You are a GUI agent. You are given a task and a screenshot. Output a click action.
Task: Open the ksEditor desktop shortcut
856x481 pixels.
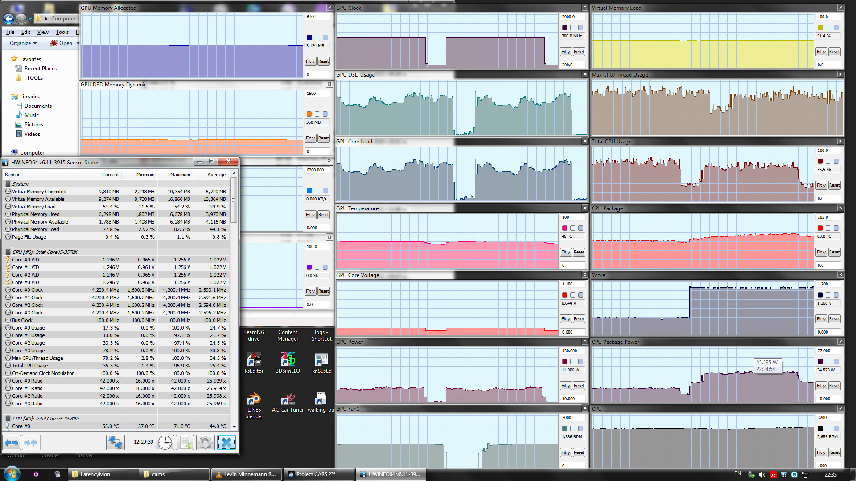point(254,363)
